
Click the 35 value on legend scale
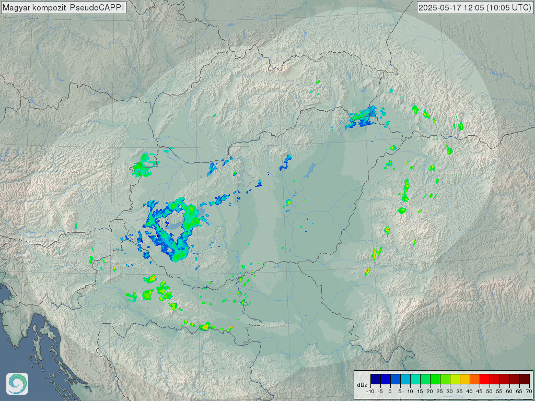click(460, 392)
